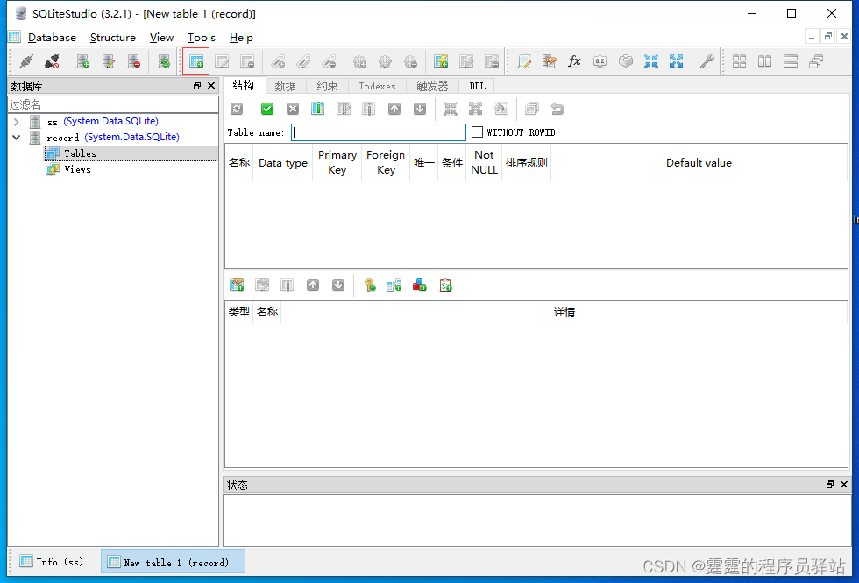The height and width of the screenshot is (583, 859).
Task: Click the Edit table icon in main toolbar
Action: coord(222,61)
